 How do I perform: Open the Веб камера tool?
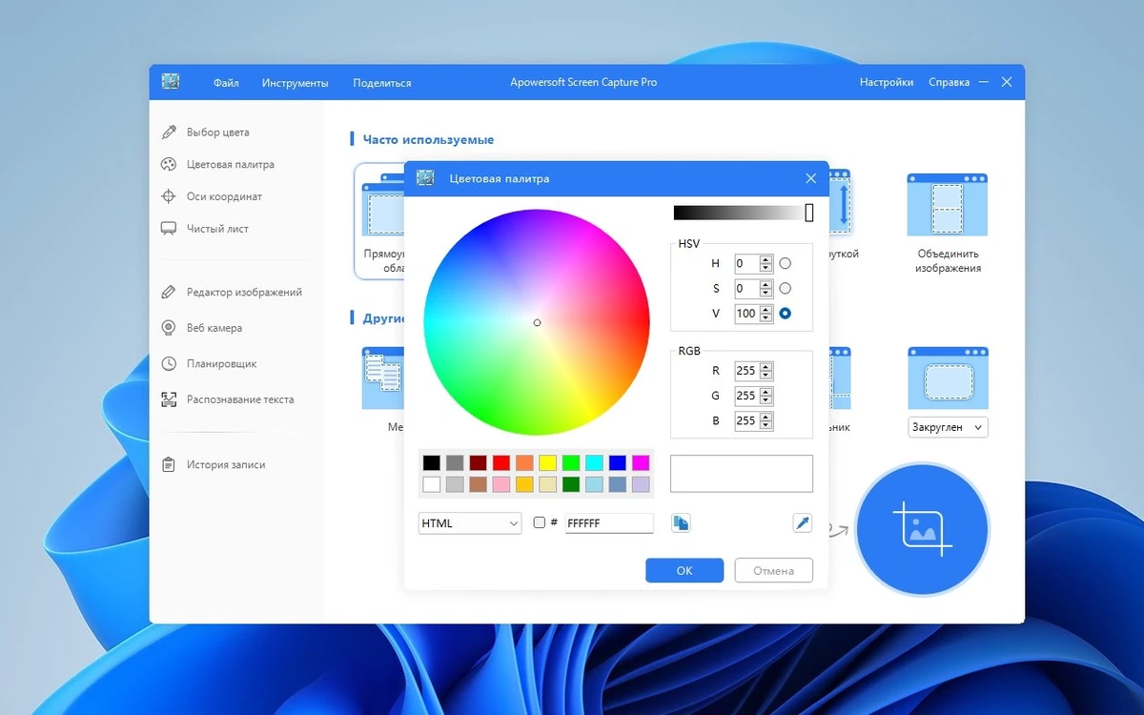pyautogui.click(x=201, y=328)
